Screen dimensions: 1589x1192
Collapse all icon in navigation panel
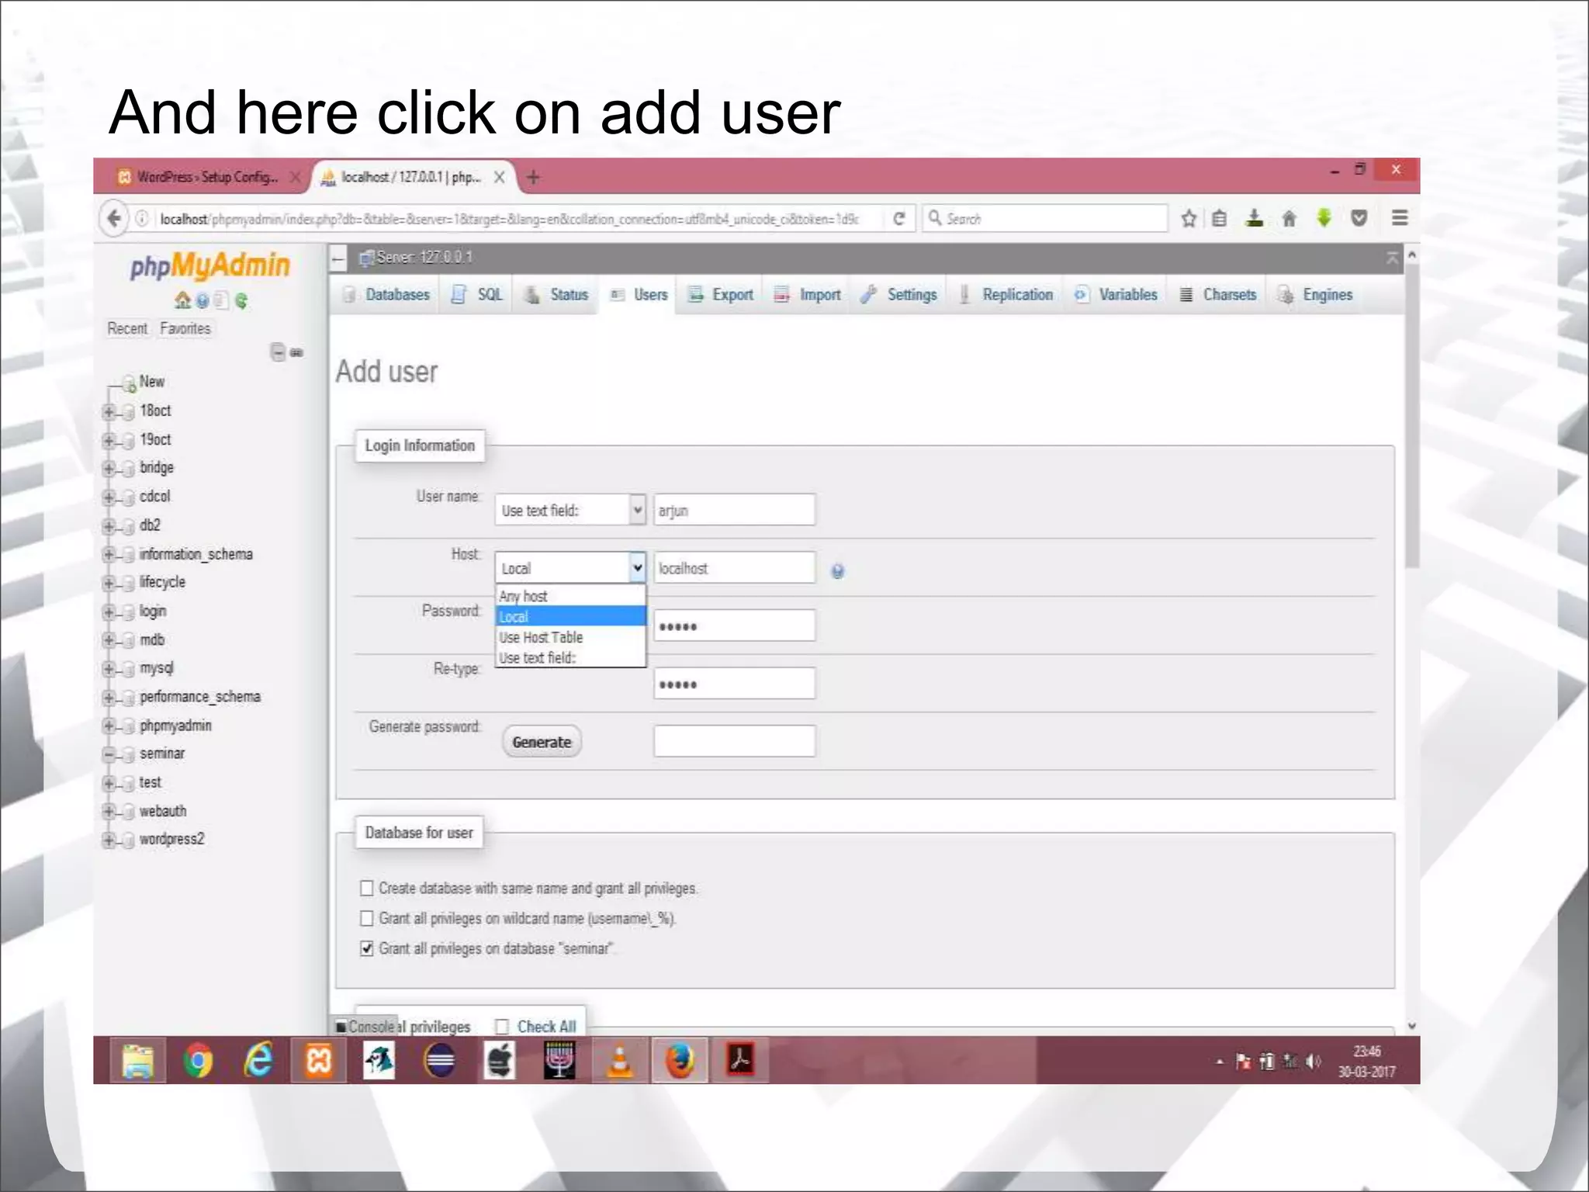coord(277,352)
